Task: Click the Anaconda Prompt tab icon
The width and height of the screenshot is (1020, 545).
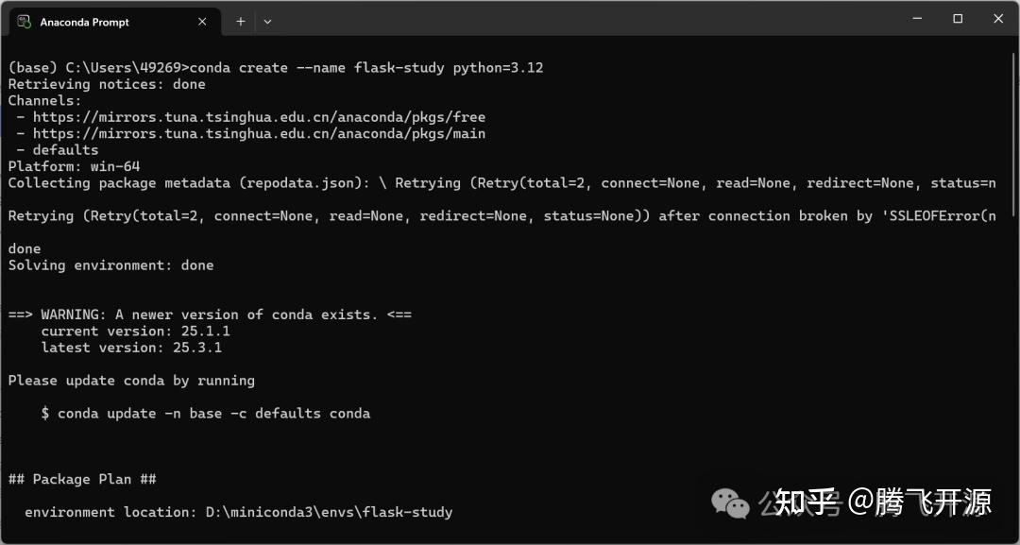Action: click(24, 22)
